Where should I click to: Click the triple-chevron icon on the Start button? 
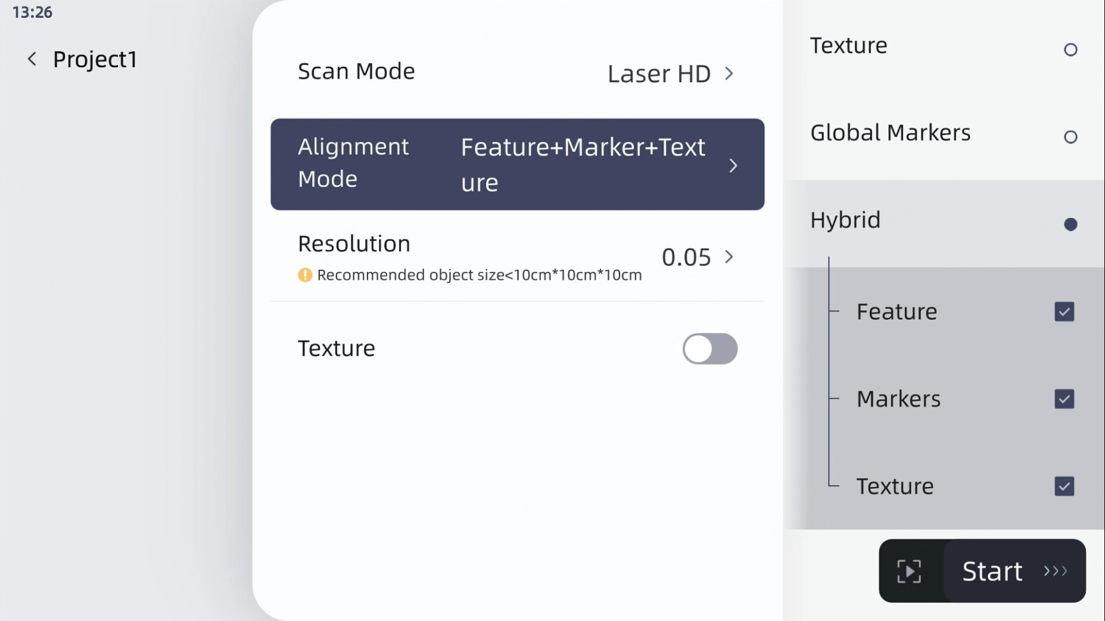pos(1056,570)
